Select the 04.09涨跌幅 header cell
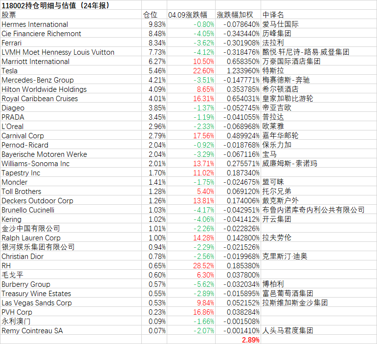The width and height of the screenshot is (377, 344). click(x=191, y=14)
